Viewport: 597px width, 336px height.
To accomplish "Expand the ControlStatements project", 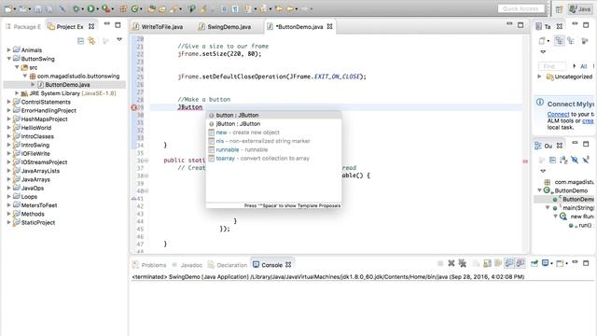I will pos(9,102).
